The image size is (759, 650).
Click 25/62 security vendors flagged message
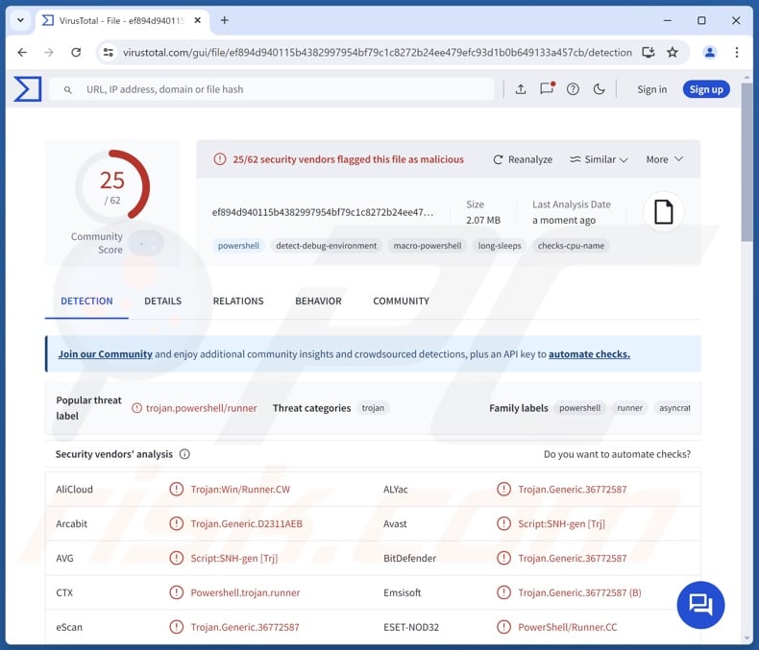[x=348, y=159]
